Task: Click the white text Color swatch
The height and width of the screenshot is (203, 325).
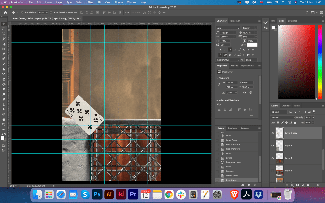Action: coord(252,45)
